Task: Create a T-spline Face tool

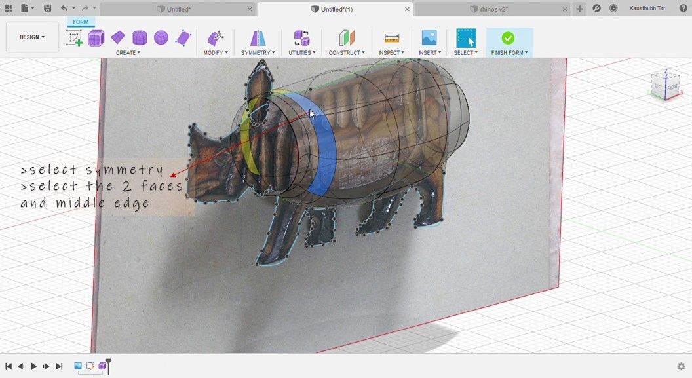Action: 183,39
